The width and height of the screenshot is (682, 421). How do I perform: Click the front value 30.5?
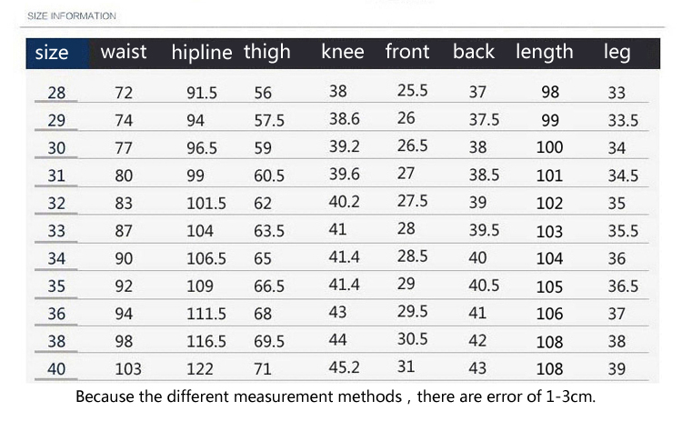[412, 339]
